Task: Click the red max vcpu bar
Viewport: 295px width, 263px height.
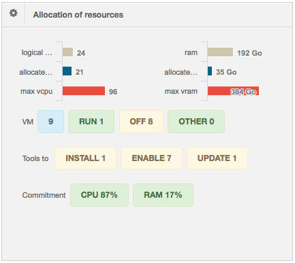Action: coord(84,91)
